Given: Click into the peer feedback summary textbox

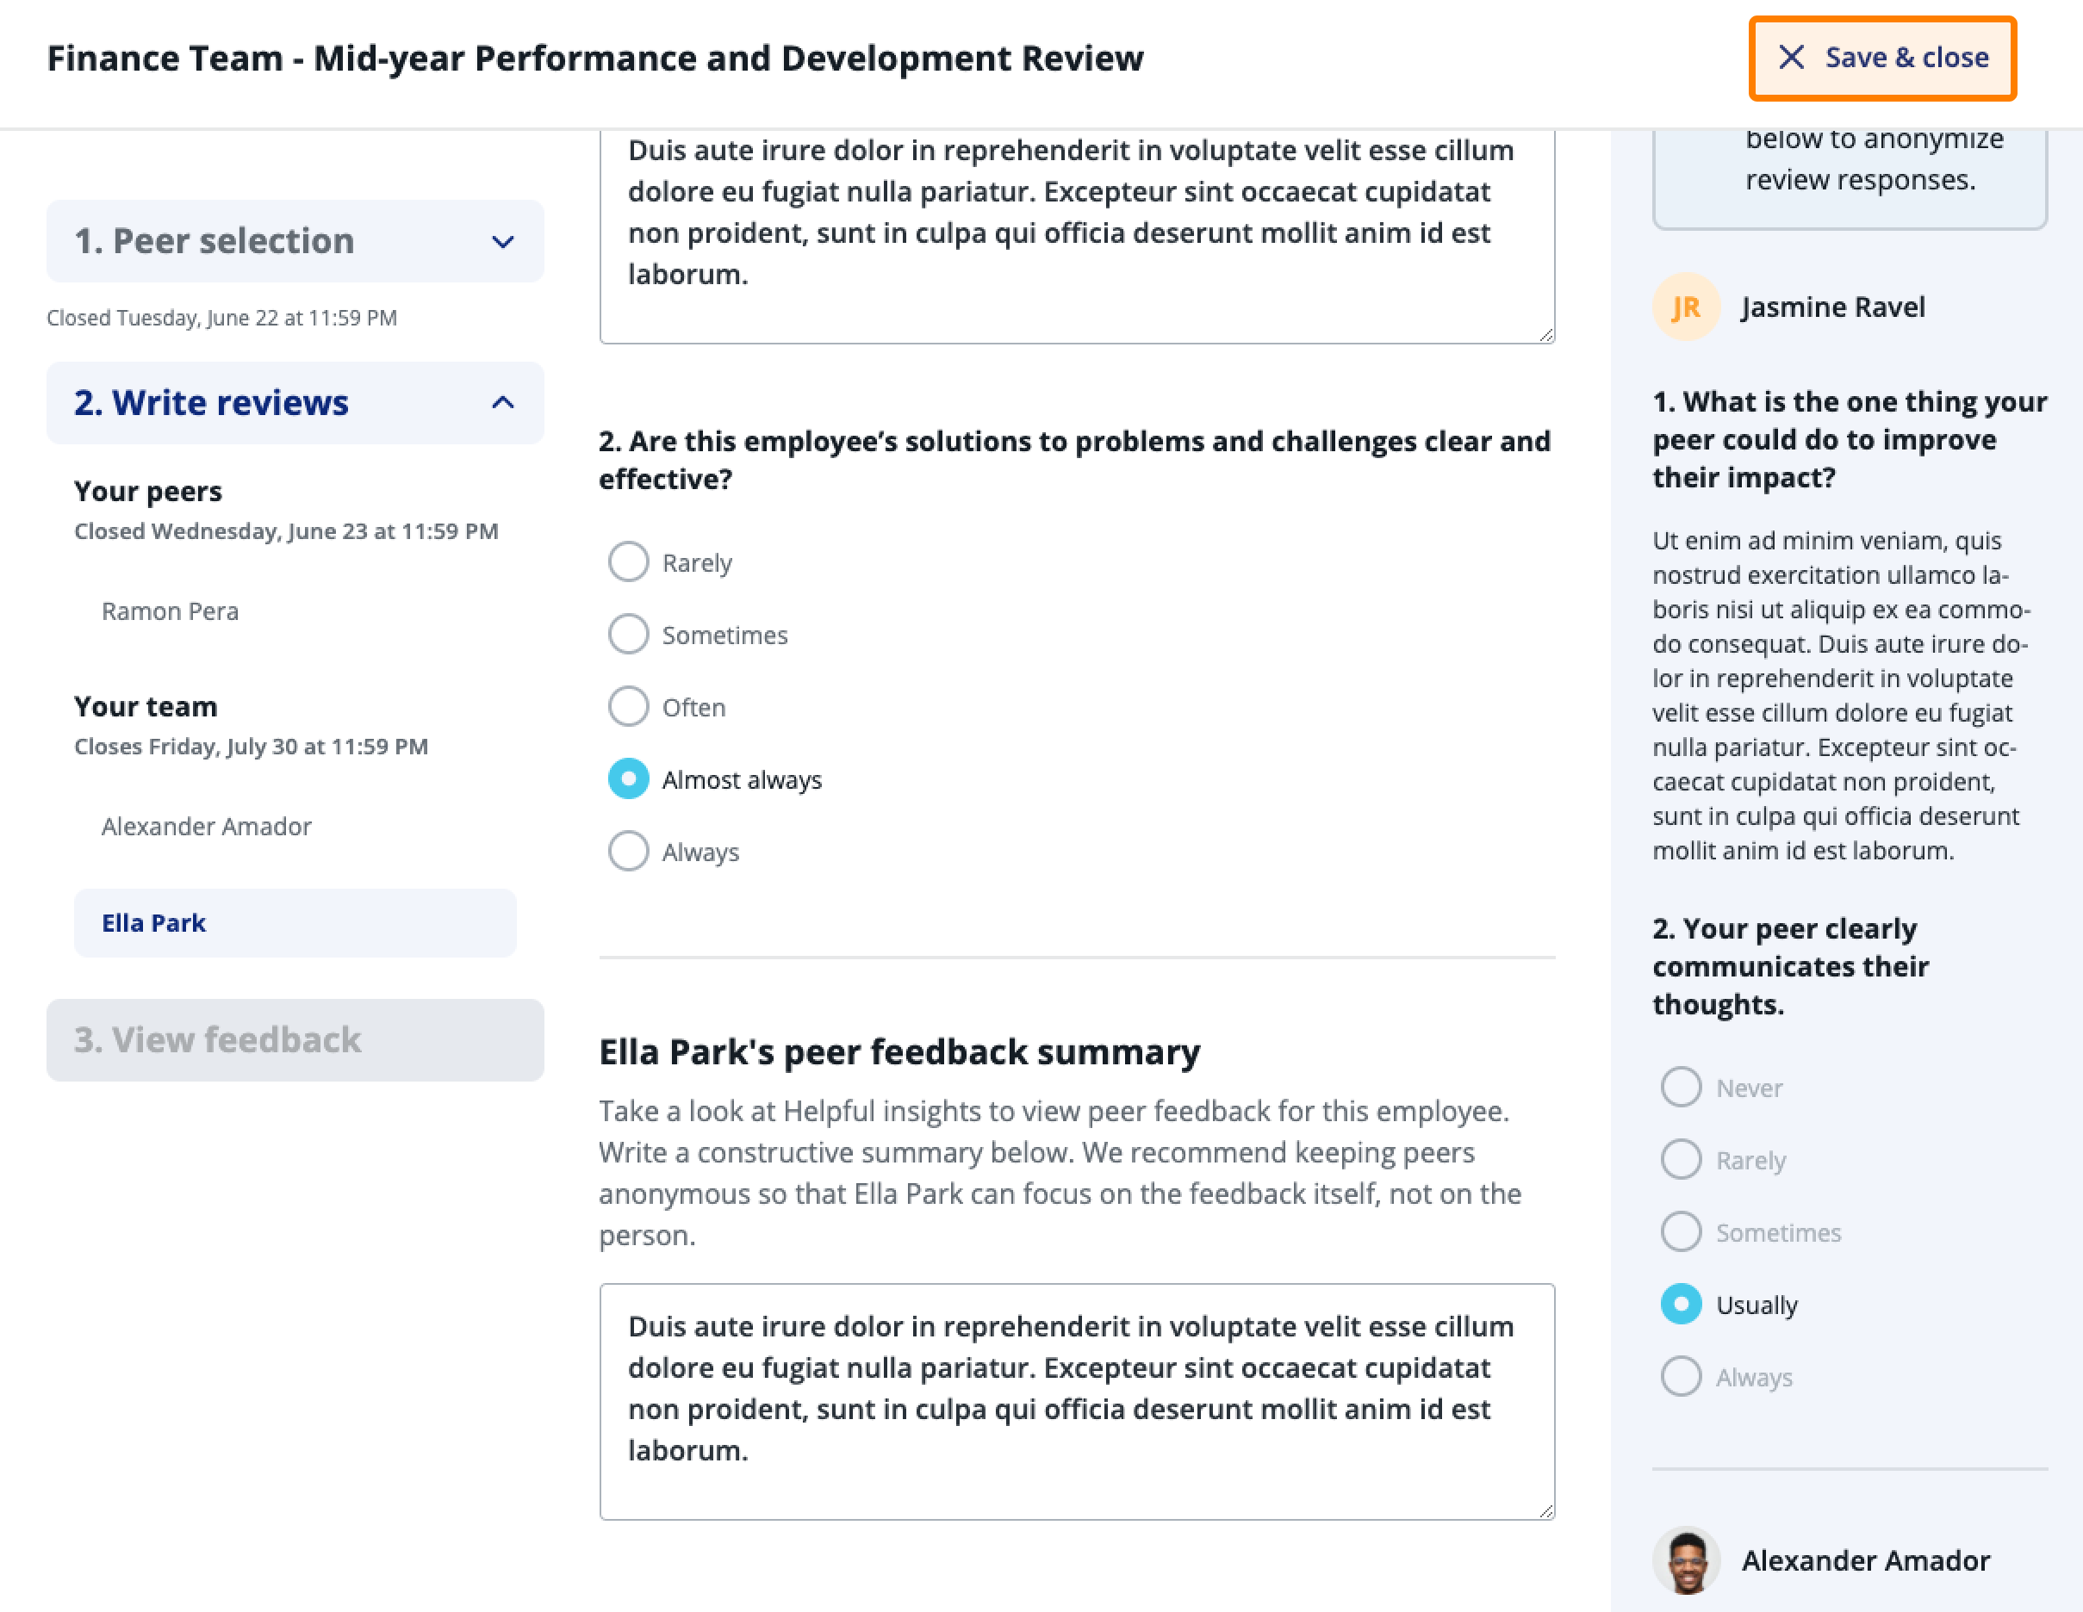Looking at the screenshot, I should tap(1077, 1401).
